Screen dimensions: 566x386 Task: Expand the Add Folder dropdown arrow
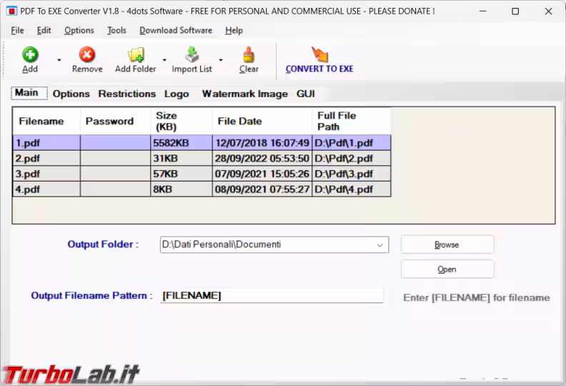tap(164, 60)
